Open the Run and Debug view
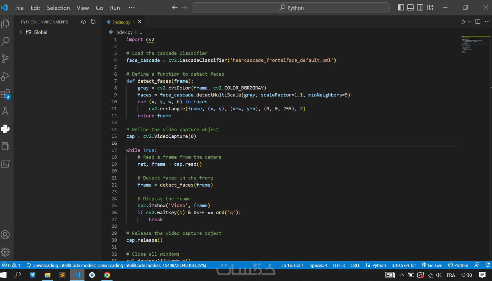This screenshot has height=281, width=492. pos(5,76)
